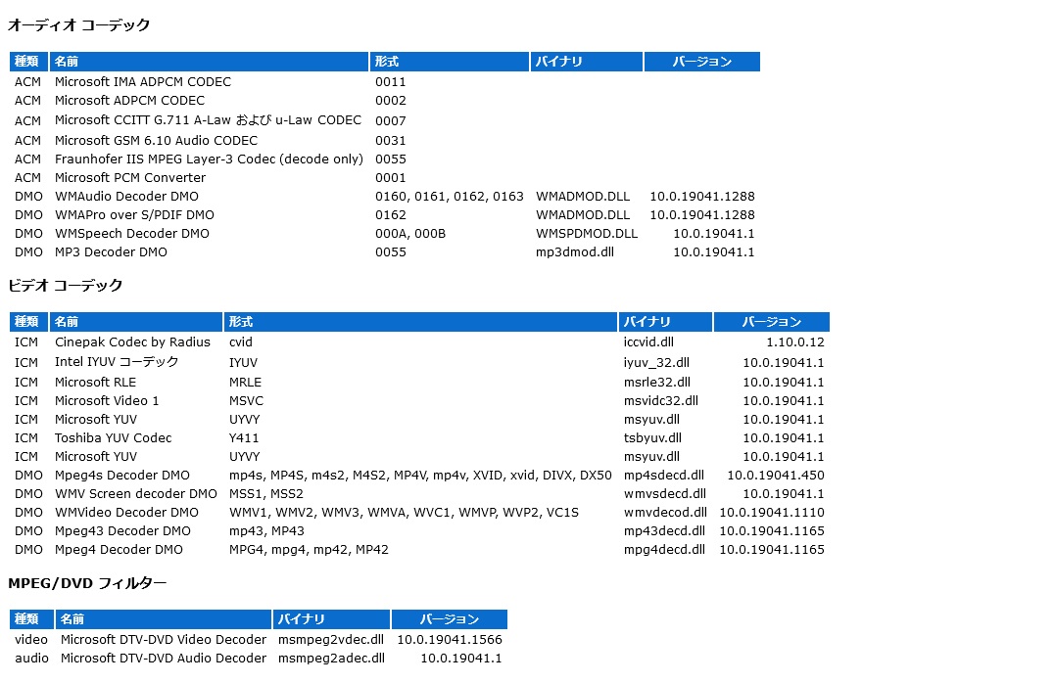Viewport: 1054px width, 683px height.
Task: Click the ビデオ コーデック section heading
Action: [66, 286]
